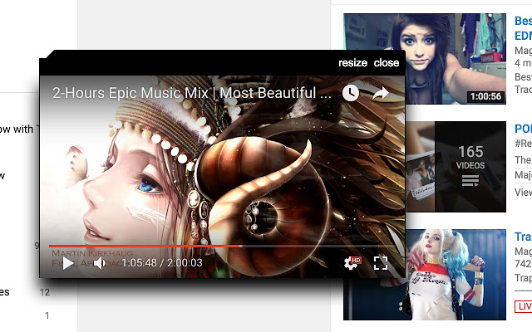This screenshot has width=532, height=332.
Task: Play the floating video
Action: point(68,263)
